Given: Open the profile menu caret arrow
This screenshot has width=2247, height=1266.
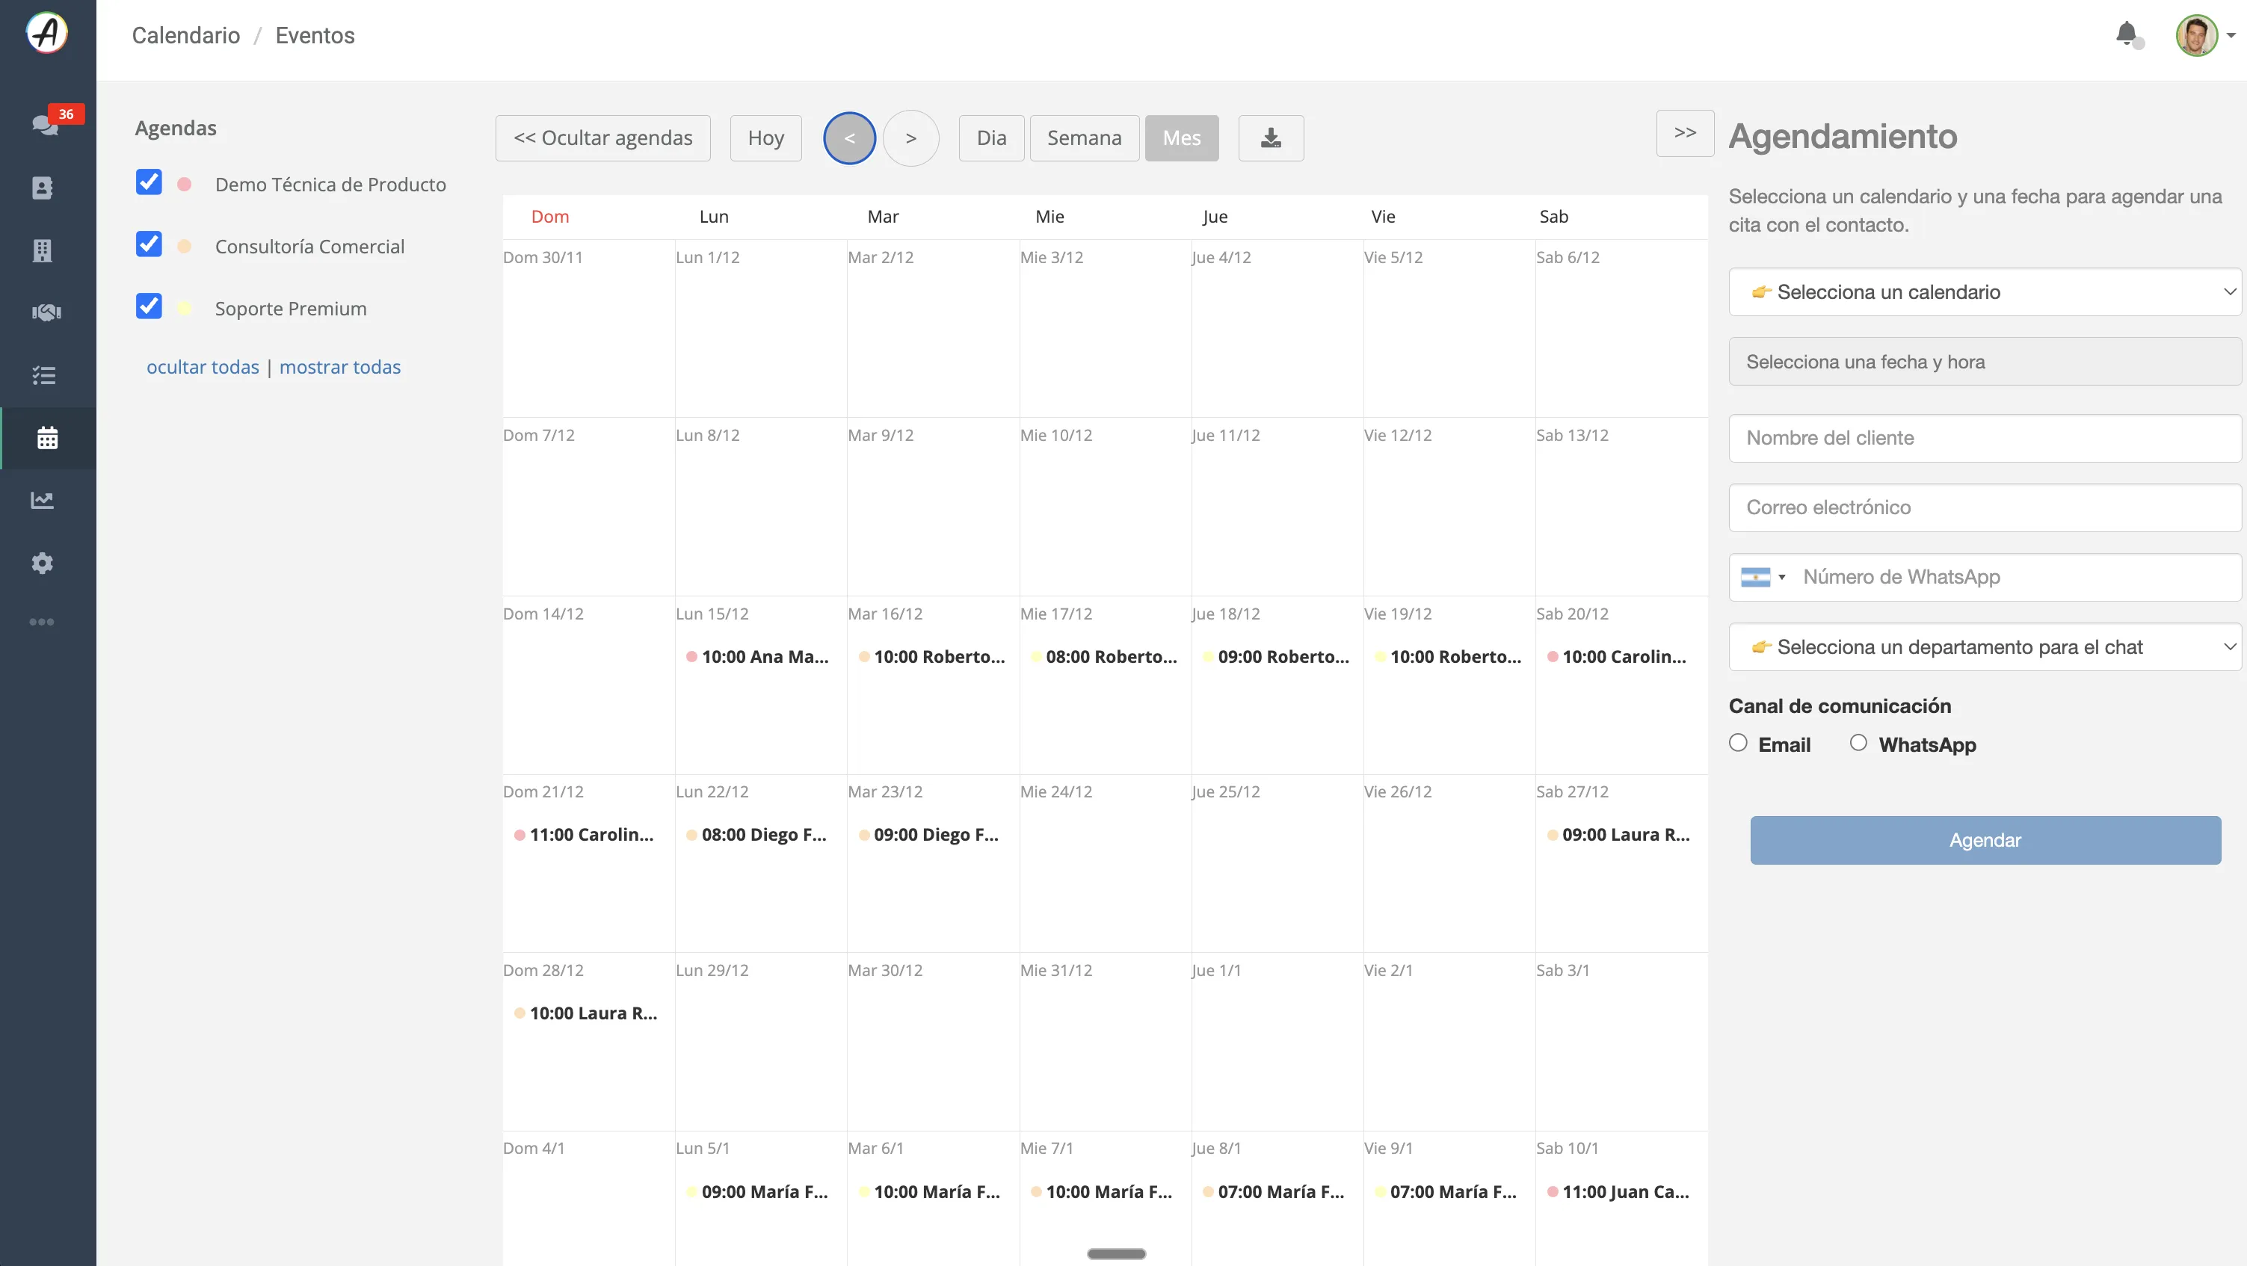Looking at the screenshot, I should click(x=2231, y=36).
